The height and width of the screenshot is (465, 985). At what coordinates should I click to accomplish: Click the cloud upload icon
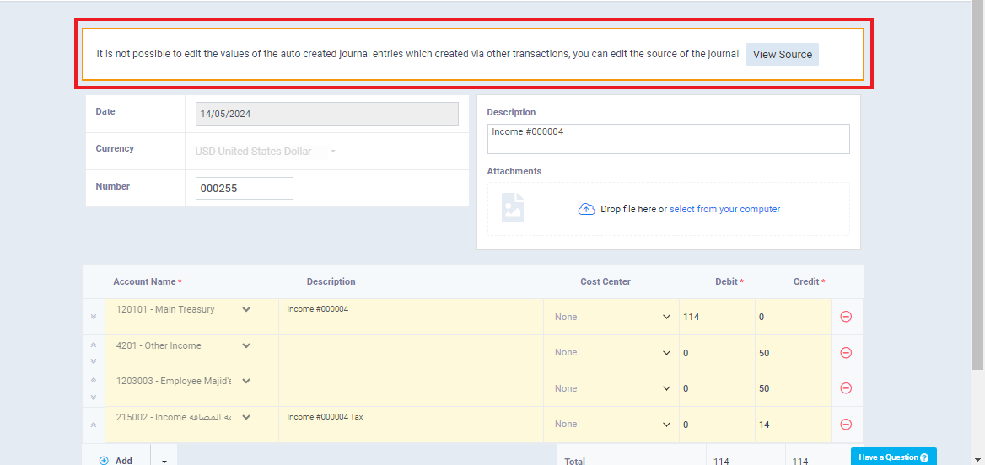(x=586, y=209)
